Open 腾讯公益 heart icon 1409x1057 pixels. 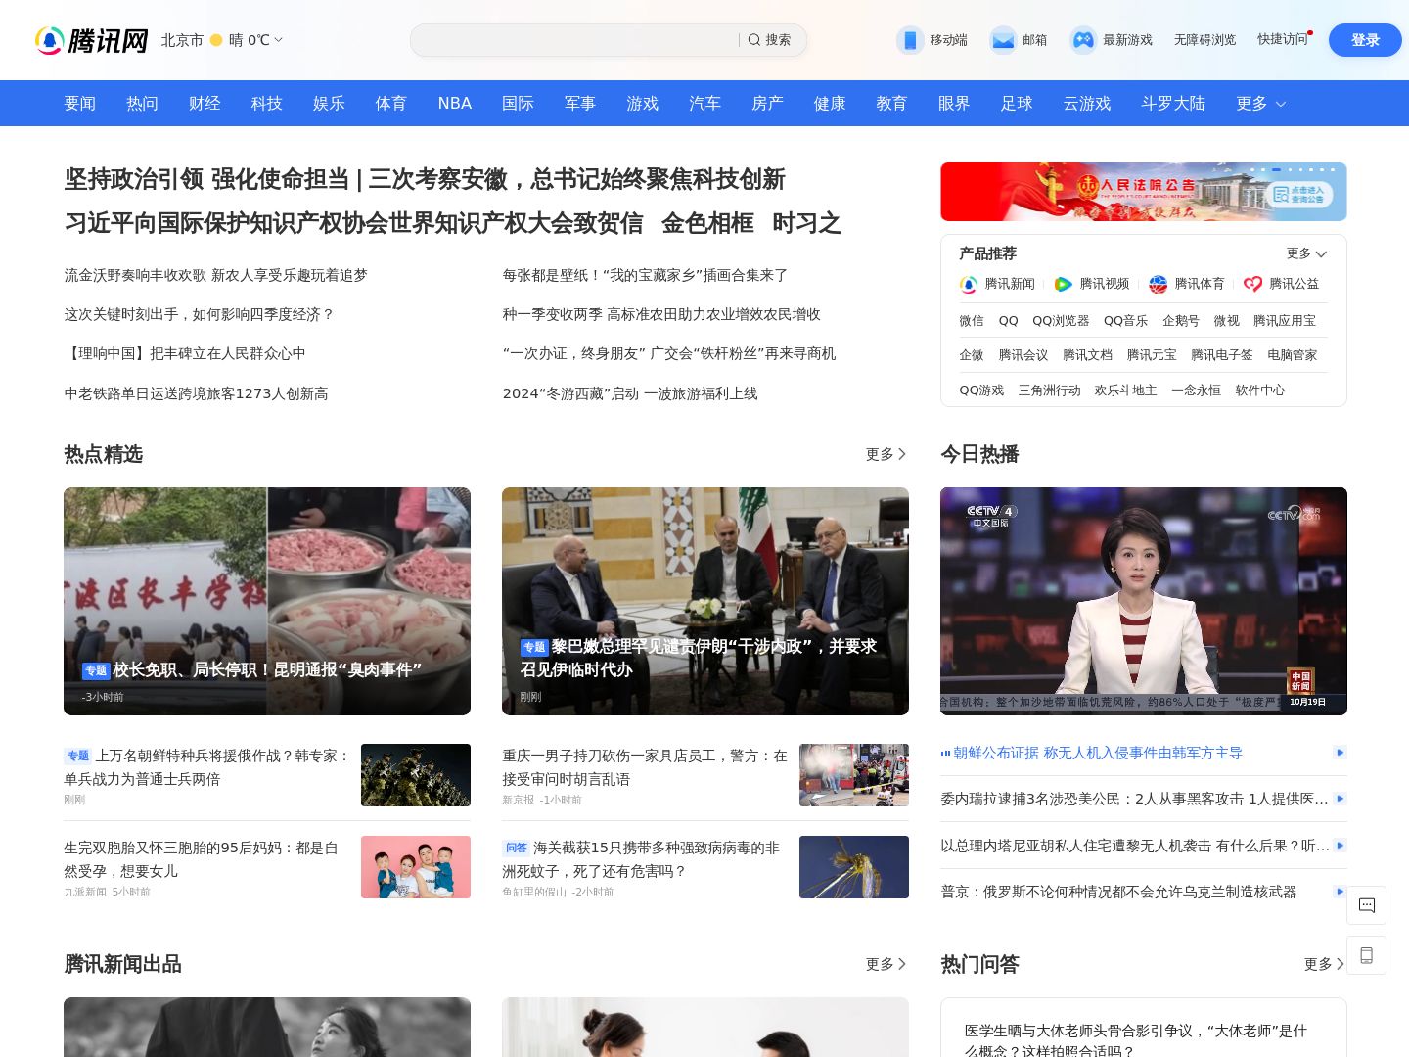[1253, 284]
